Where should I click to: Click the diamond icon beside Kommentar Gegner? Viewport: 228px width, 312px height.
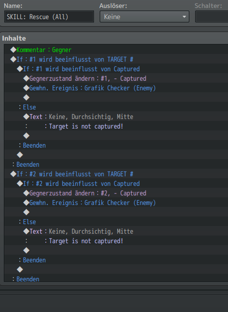[13, 50]
